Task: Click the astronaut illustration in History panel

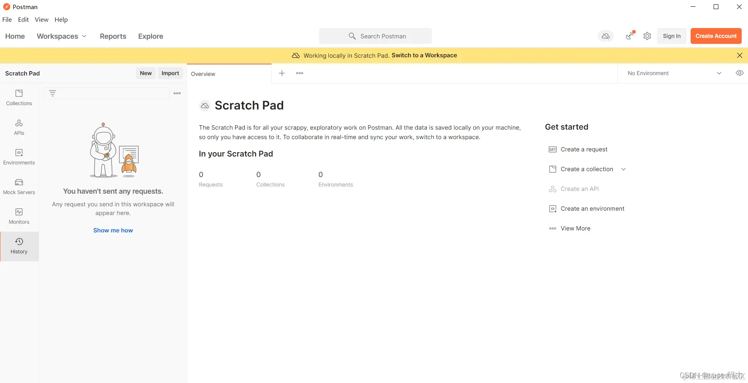Action: click(x=114, y=151)
